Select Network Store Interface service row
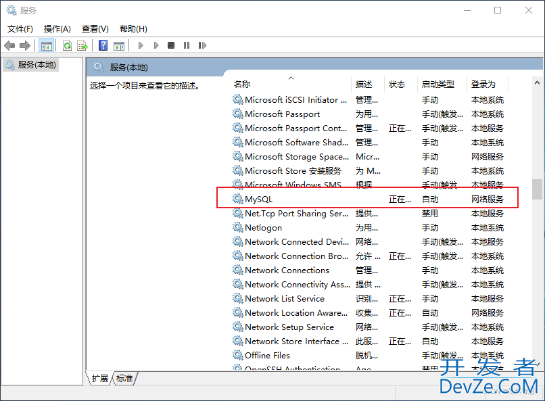 pos(368,341)
